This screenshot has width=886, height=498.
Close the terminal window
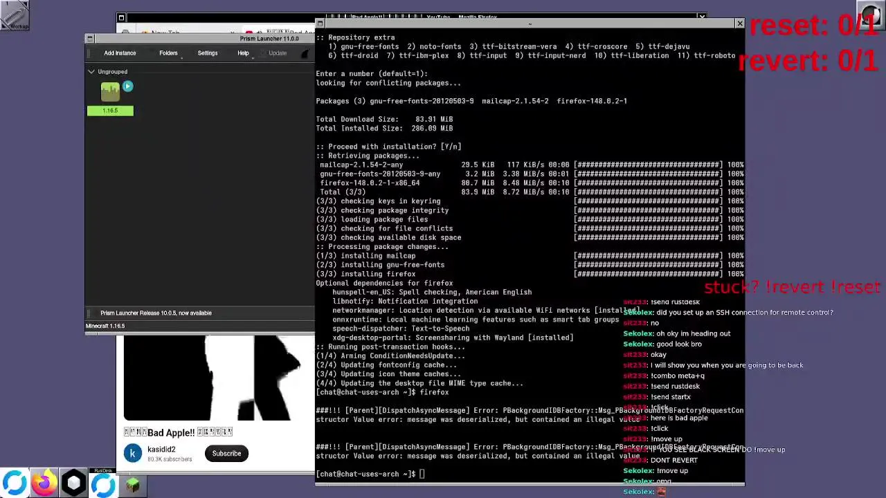[739, 24]
